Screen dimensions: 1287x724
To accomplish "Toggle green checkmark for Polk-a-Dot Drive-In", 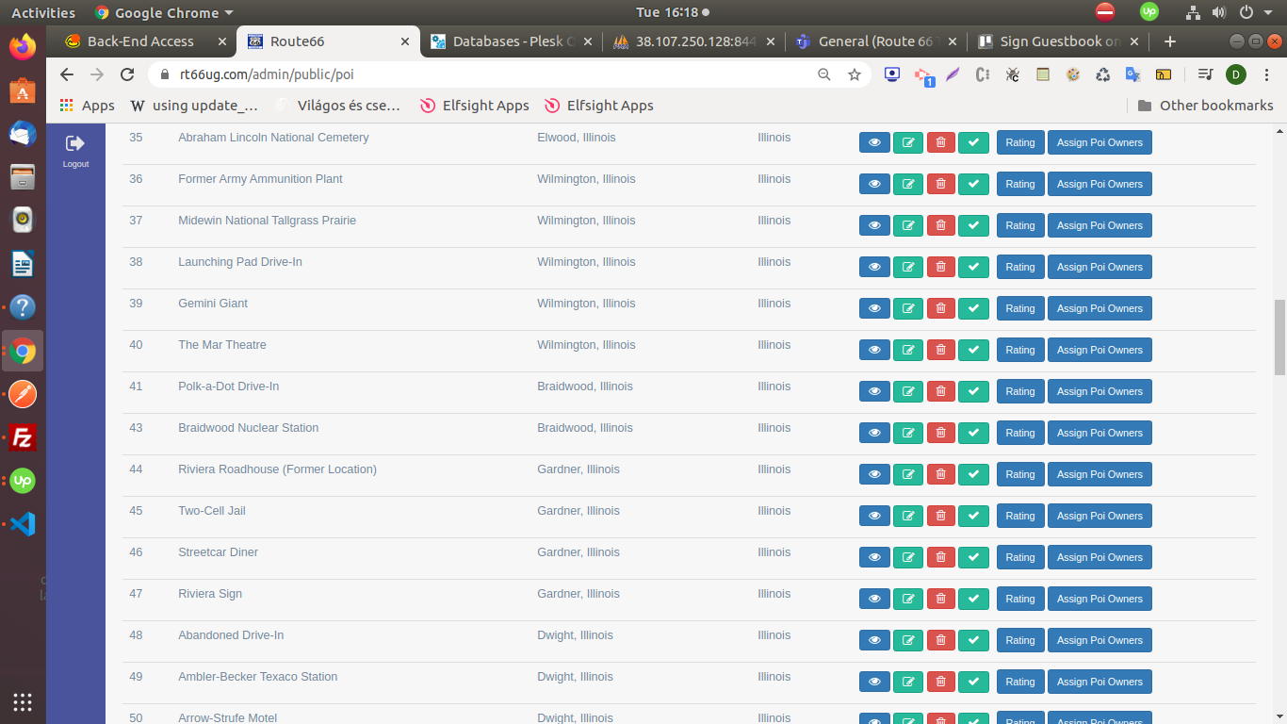I will (973, 391).
